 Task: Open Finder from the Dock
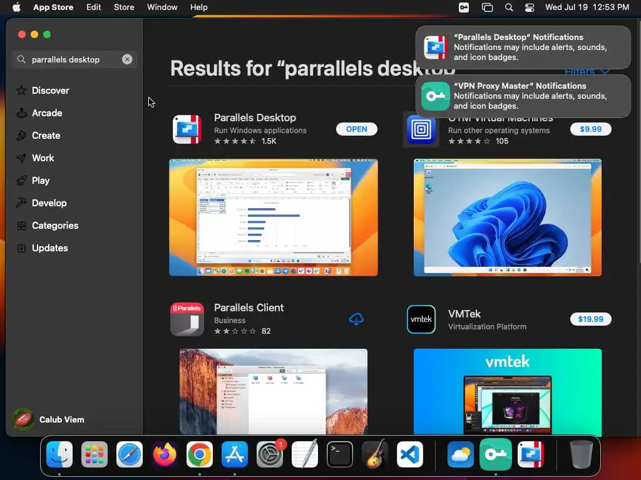coord(59,454)
